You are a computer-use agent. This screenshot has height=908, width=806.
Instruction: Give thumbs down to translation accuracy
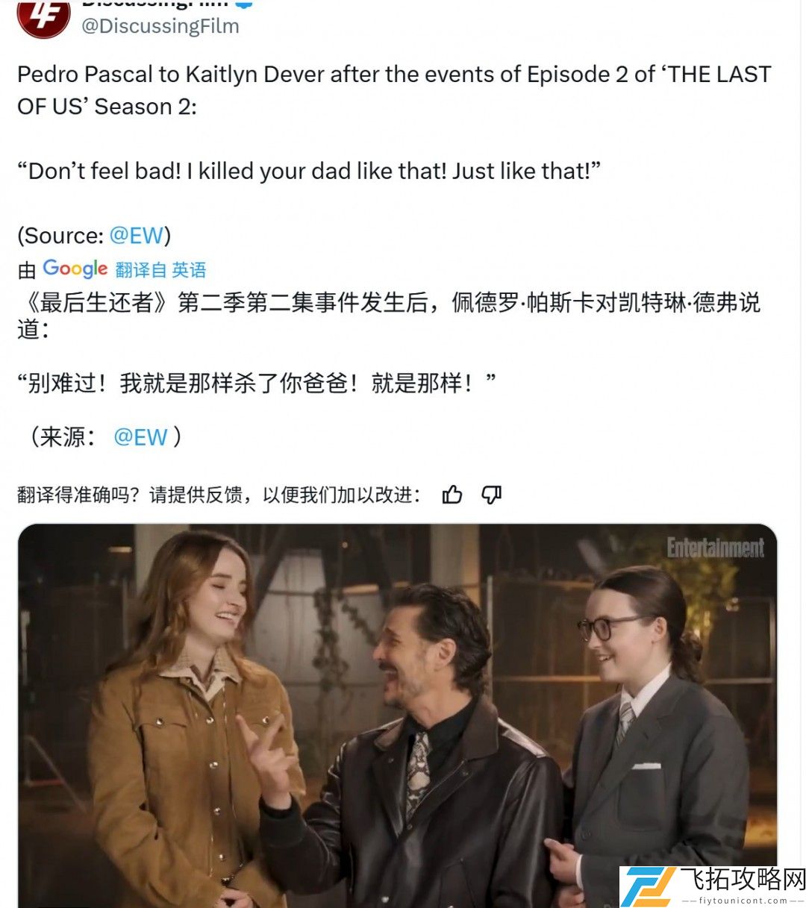(x=491, y=495)
